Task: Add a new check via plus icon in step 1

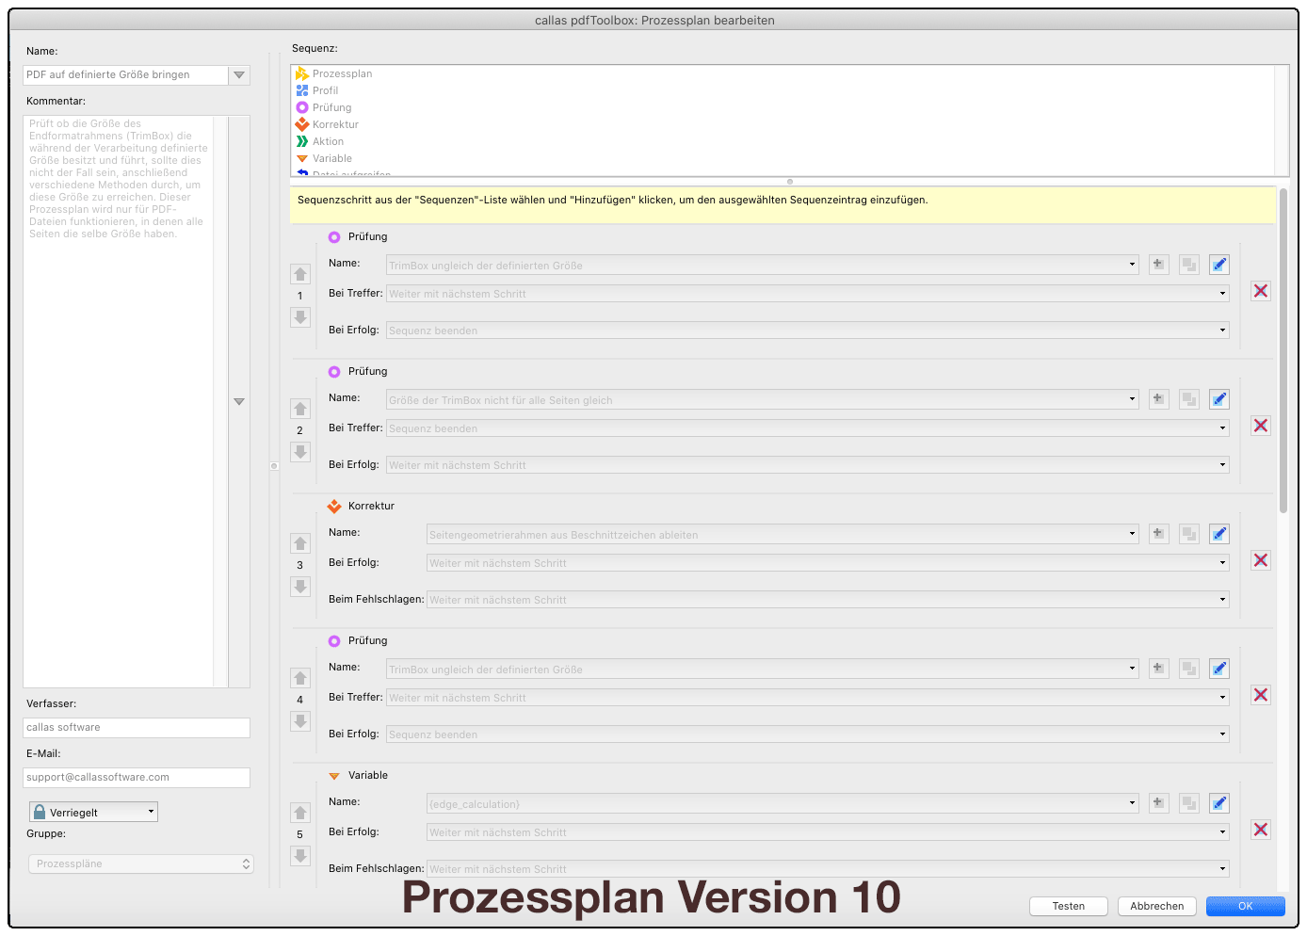Action: (1158, 265)
